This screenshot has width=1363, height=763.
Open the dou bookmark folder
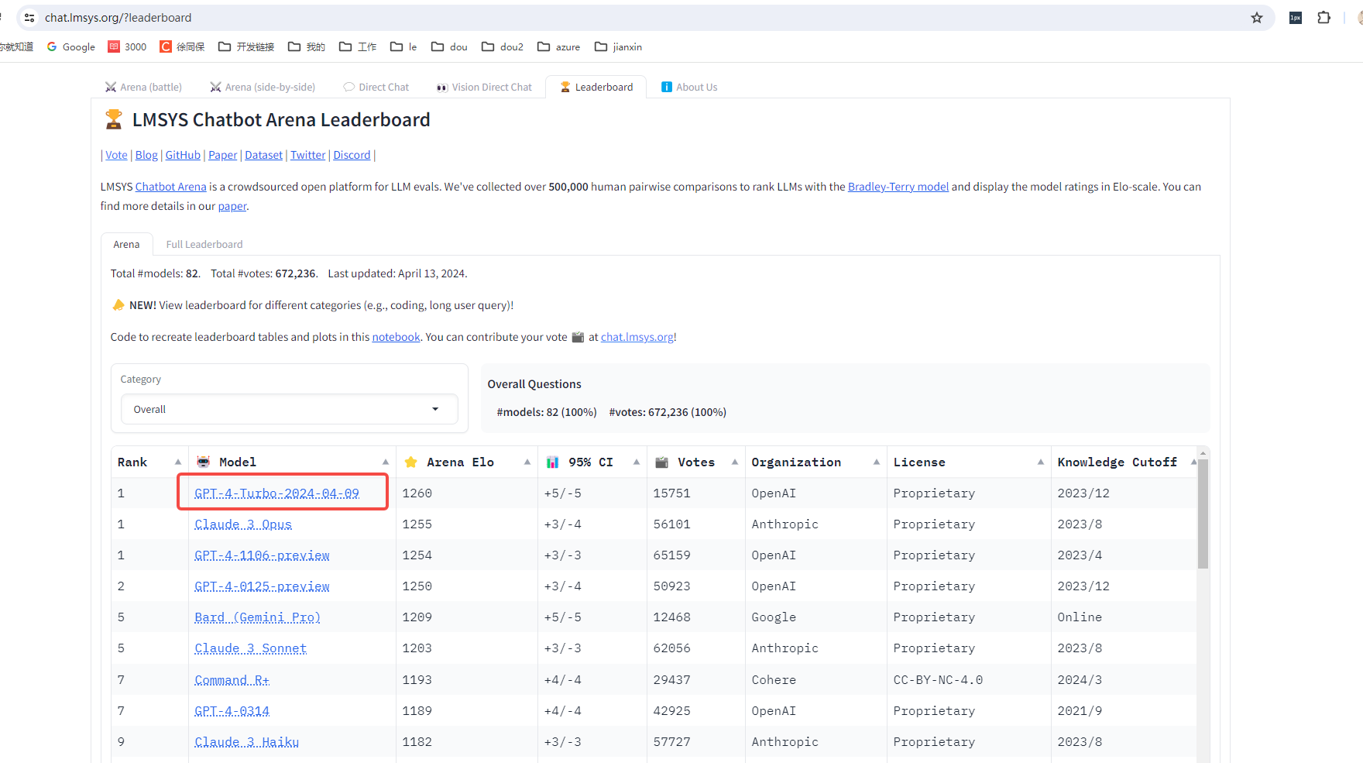[449, 47]
